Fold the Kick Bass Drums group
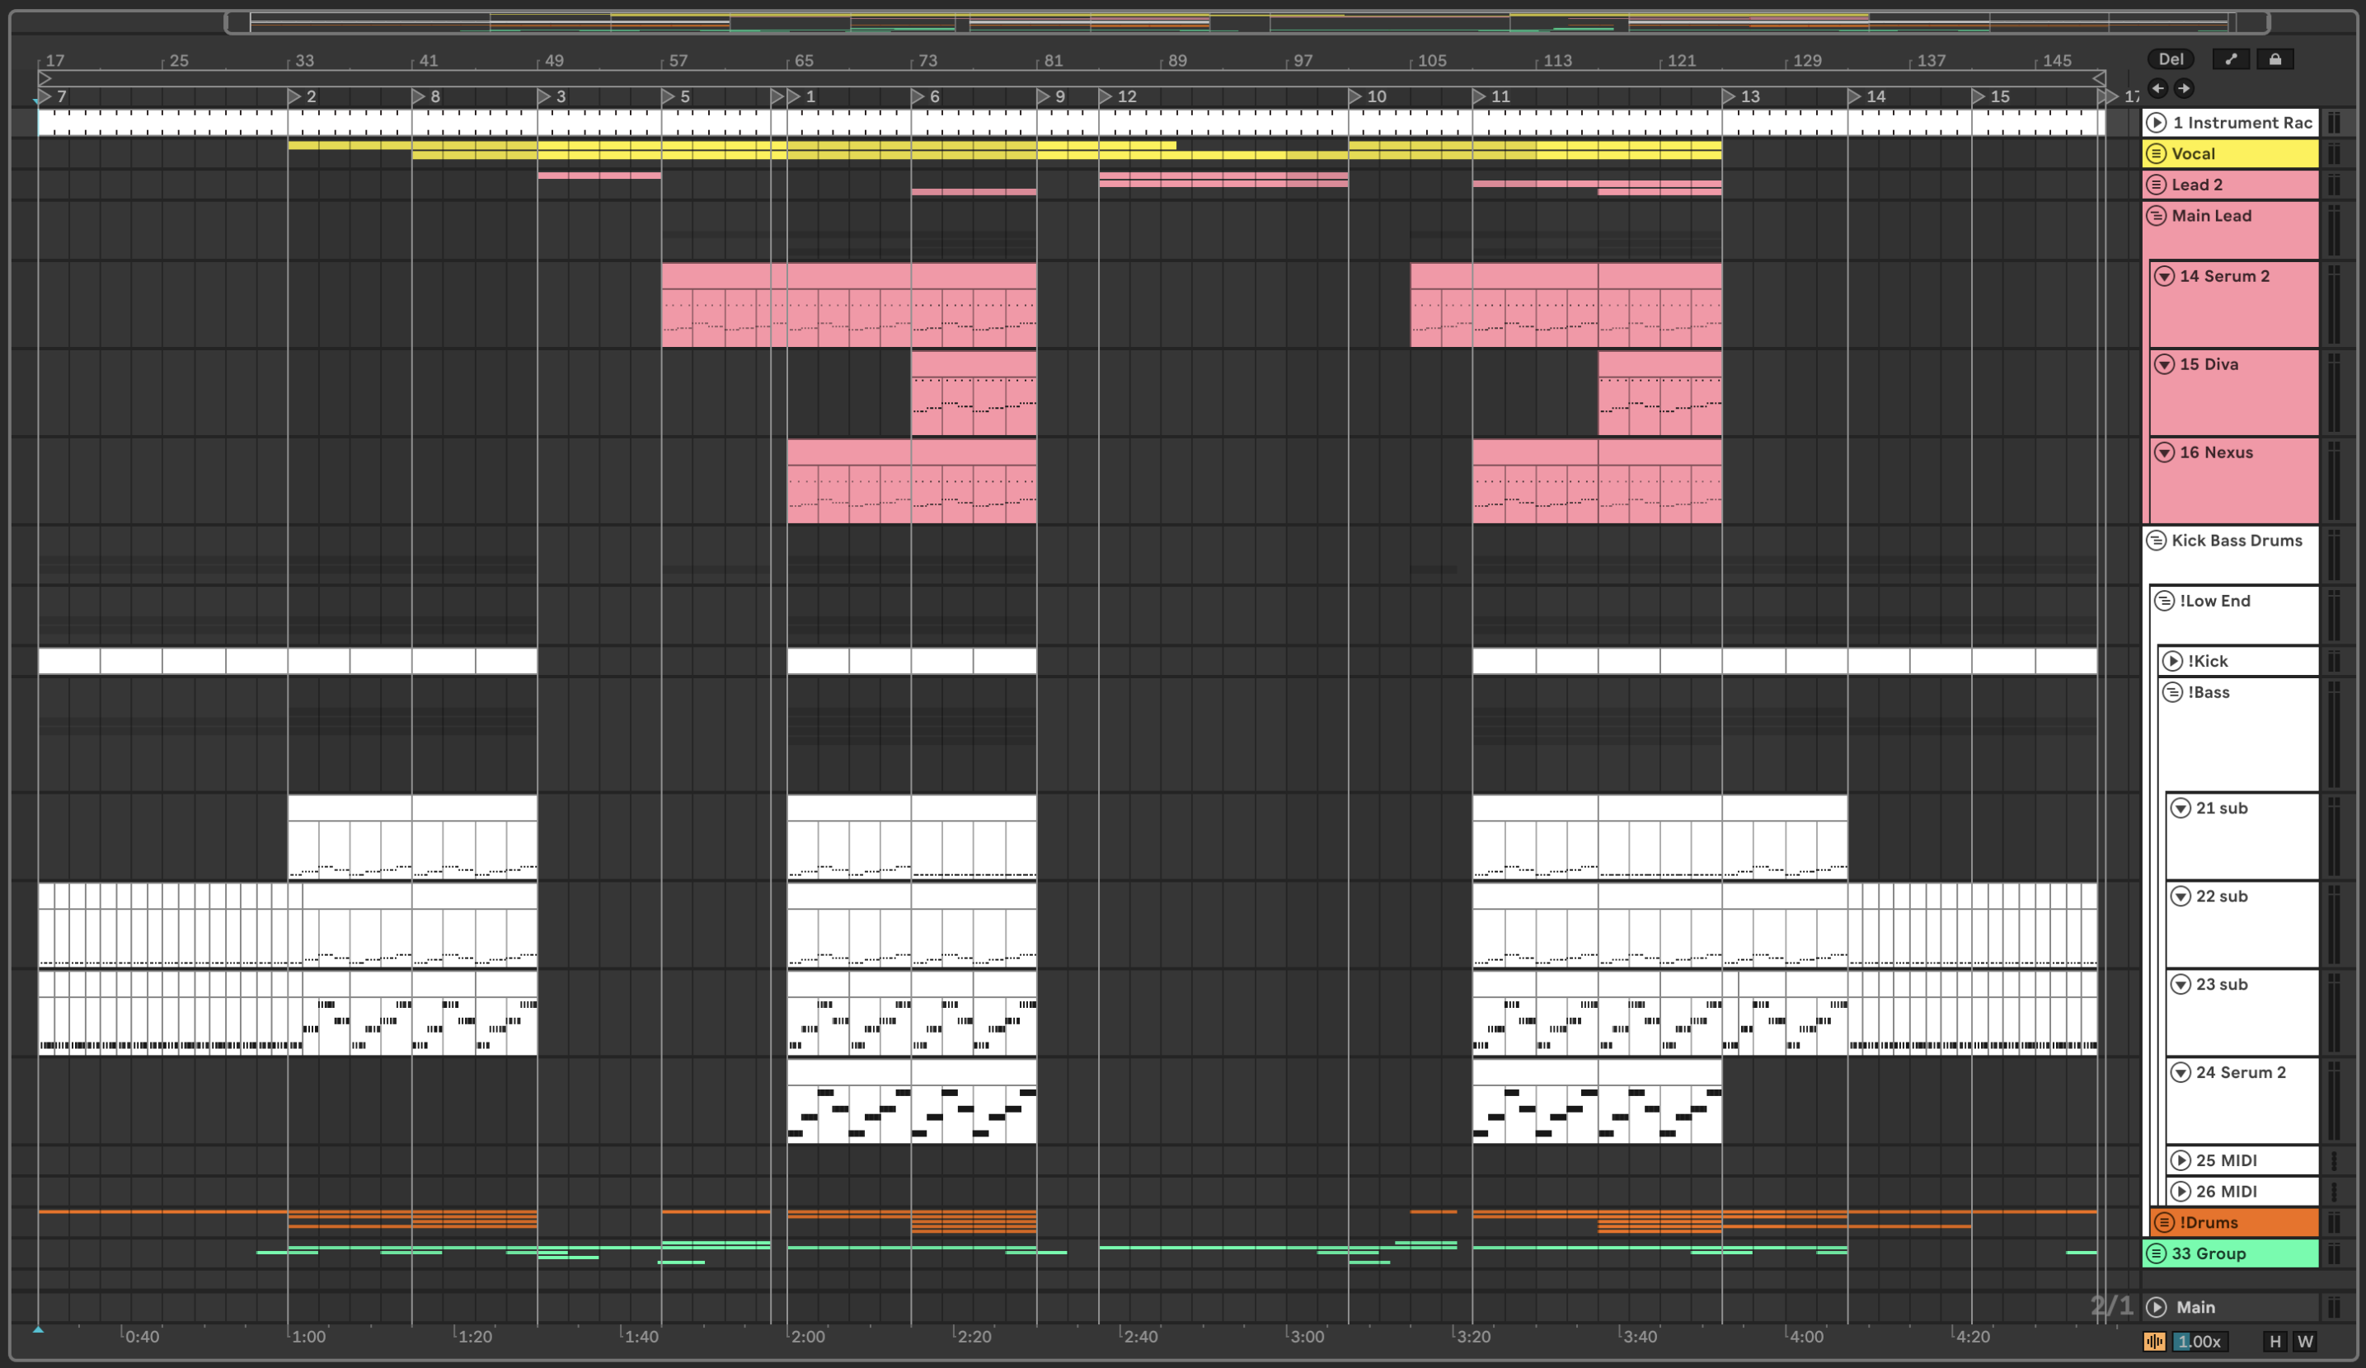The height and width of the screenshot is (1368, 2366). 2157,541
